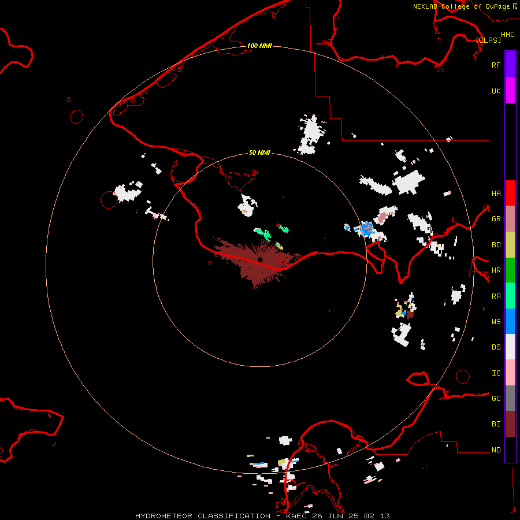Click the 100 NMI range ring label
The height and width of the screenshot is (520, 520).
point(259,46)
